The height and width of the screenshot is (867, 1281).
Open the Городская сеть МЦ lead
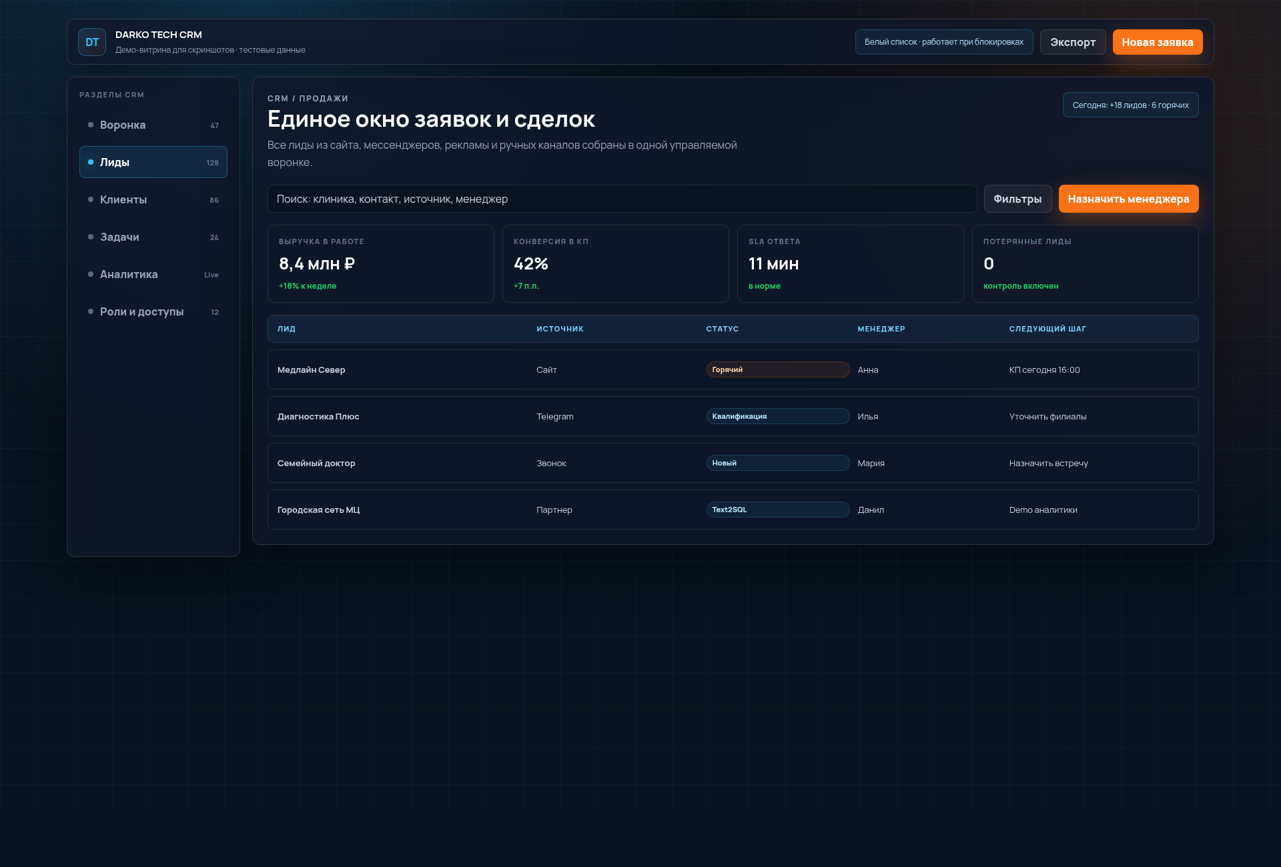pyautogui.click(x=733, y=510)
